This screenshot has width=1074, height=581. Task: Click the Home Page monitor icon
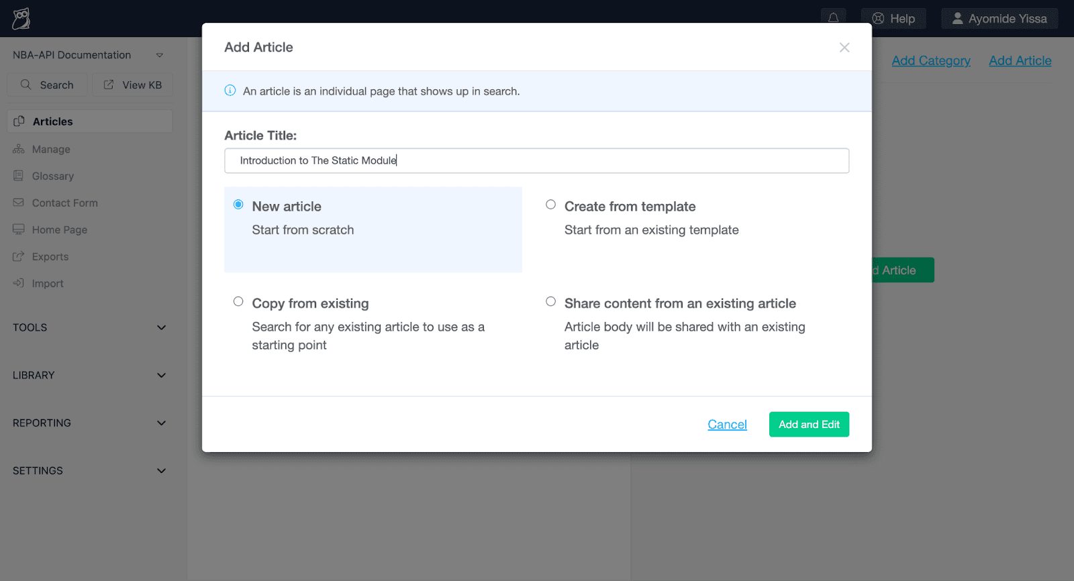[18, 229]
